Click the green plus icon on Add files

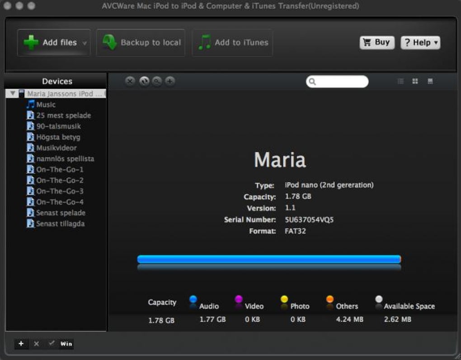coord(31,42)
